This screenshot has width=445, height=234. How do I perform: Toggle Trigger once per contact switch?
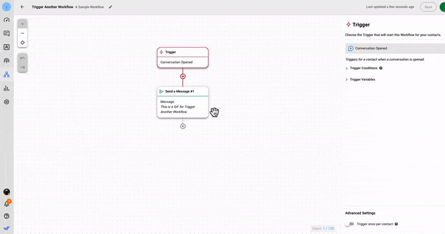click(x=349, y=224)
